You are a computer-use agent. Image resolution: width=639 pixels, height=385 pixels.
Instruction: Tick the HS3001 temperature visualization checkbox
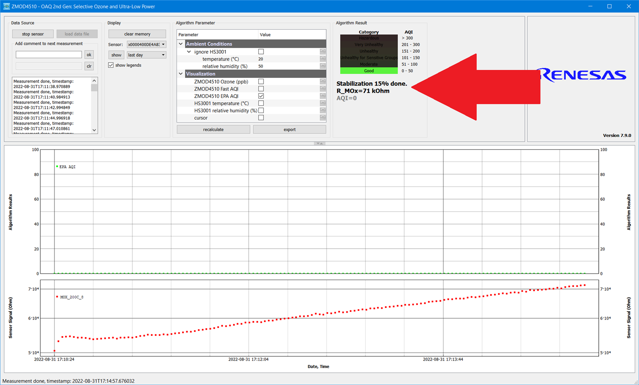[261, 103]
